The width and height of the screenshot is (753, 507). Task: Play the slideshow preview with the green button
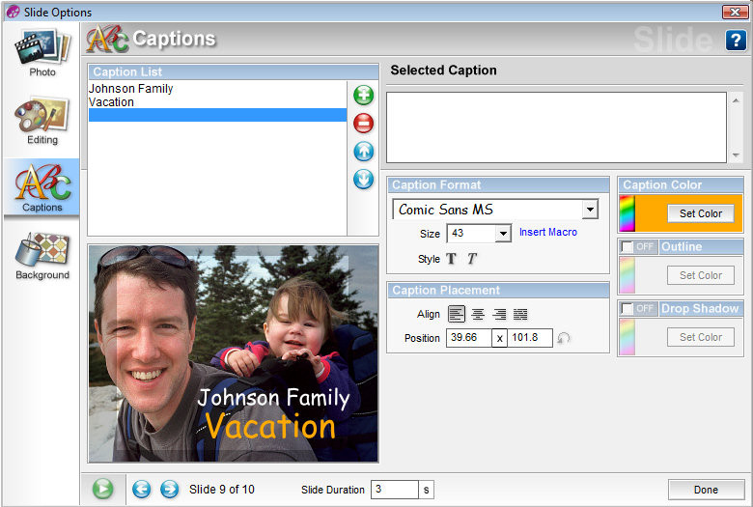(x=102, y=490)
